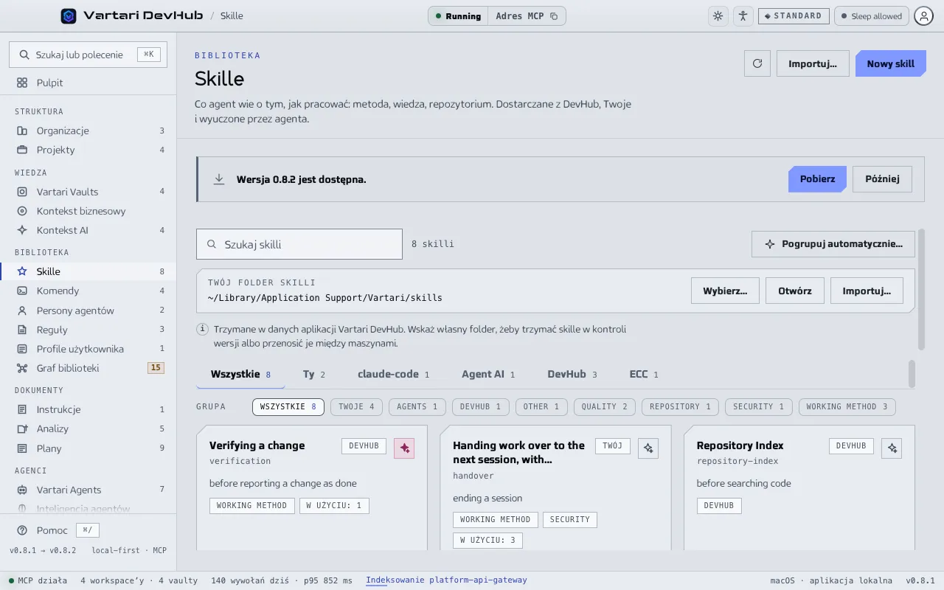The width and height of the screenshot is (944, 590).
Task: Switch to the DevHub tab
Action: [x=572, y=375]
